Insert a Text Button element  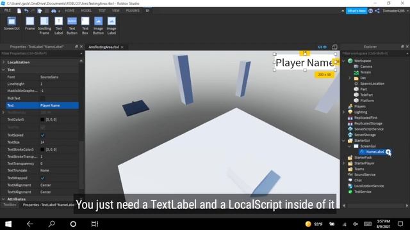point(72,26)
